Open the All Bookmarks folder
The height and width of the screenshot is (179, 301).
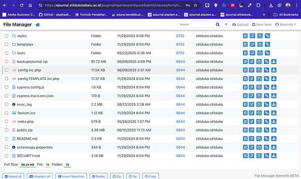(x=286, y=14)
